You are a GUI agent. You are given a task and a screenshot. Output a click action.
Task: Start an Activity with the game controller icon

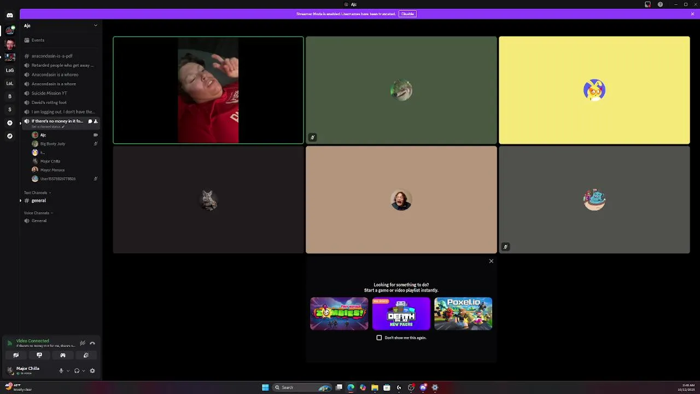coord(63,355)
